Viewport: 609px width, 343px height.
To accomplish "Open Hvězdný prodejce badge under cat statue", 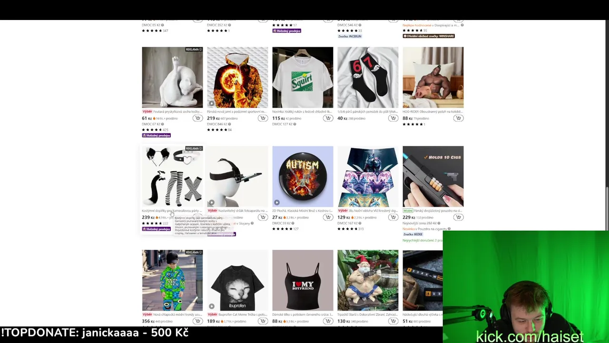I will click(x=156, y=135).
